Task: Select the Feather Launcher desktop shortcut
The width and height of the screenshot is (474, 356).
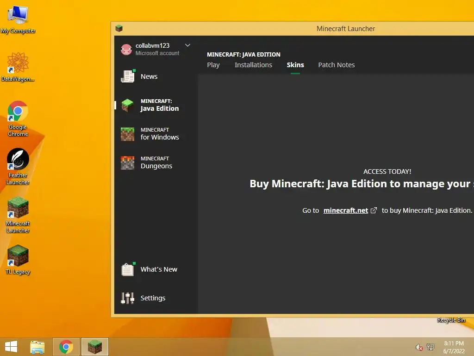Action: click(18, 166)
